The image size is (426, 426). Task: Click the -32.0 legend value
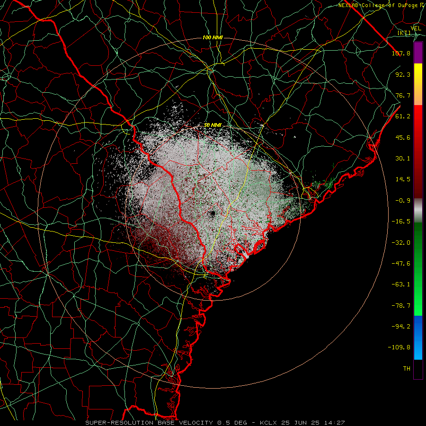pos(401,243)
